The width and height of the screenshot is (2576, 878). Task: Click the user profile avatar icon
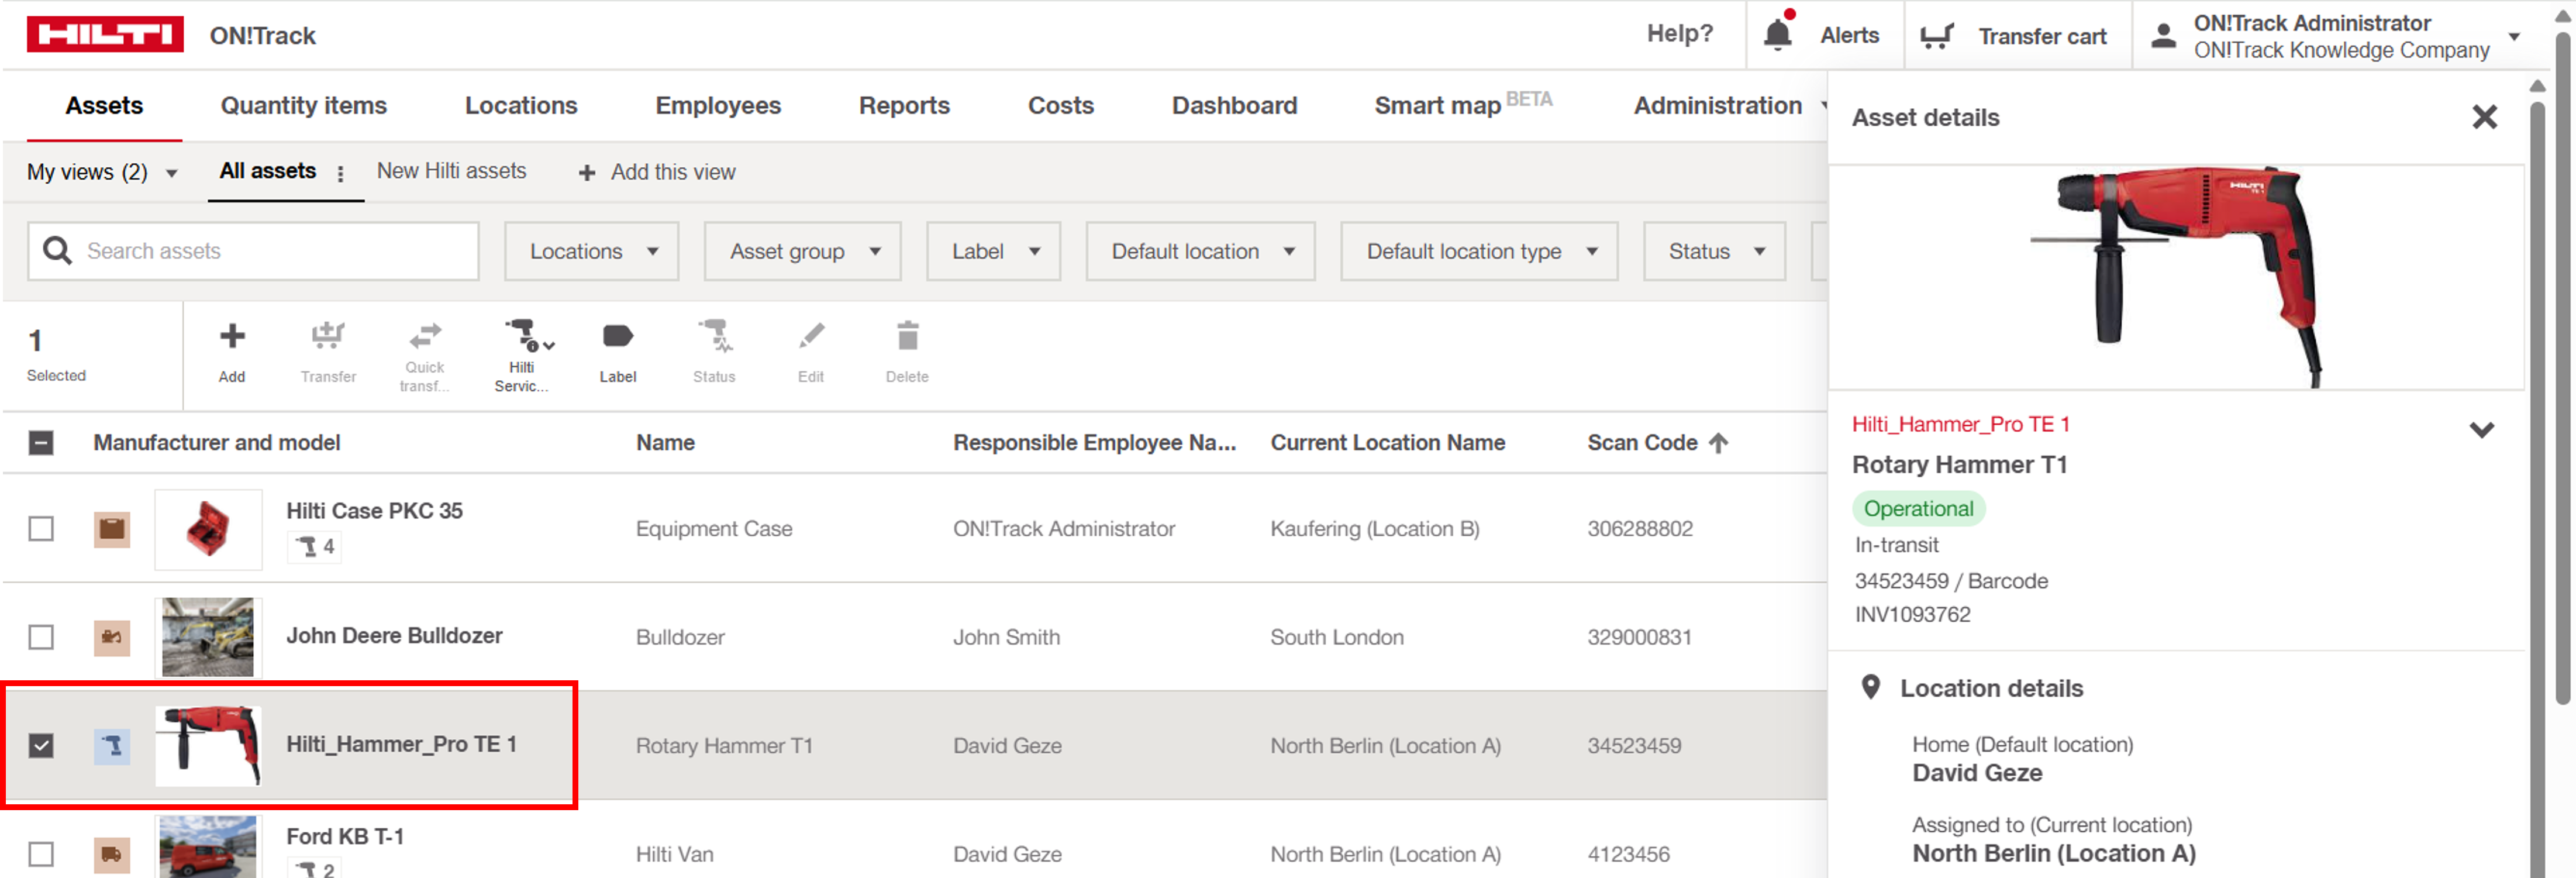pyautogui.click(x=2163, y=36)
